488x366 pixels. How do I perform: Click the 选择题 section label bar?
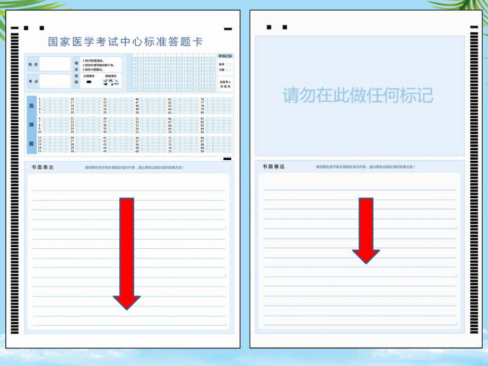[31, 125]
